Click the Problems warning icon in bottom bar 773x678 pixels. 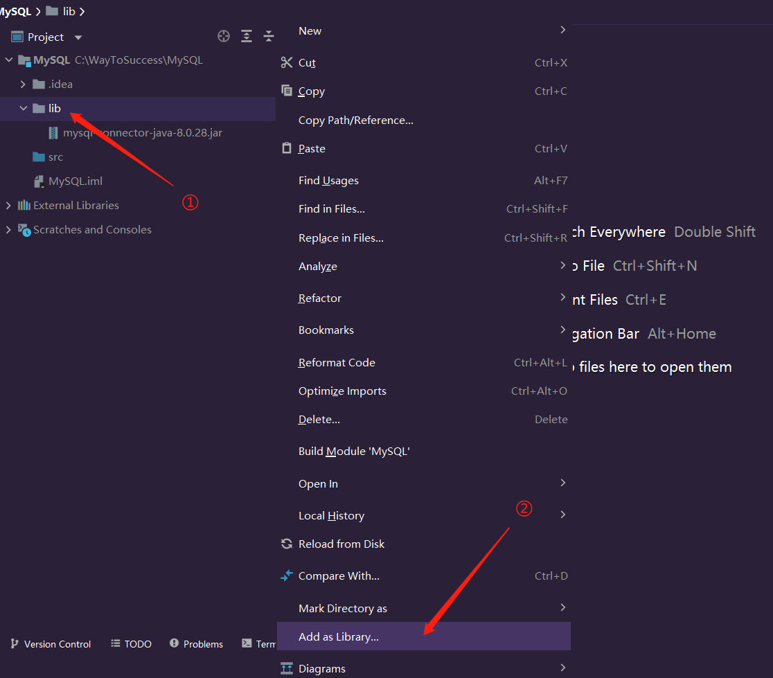pyautogui.click(x=174, y=643)
